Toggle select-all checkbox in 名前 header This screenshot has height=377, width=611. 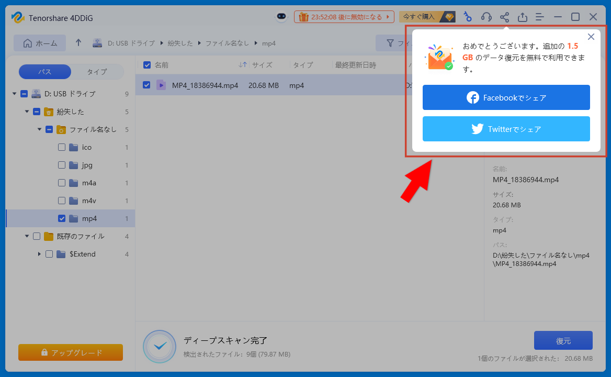click(147, 65)
